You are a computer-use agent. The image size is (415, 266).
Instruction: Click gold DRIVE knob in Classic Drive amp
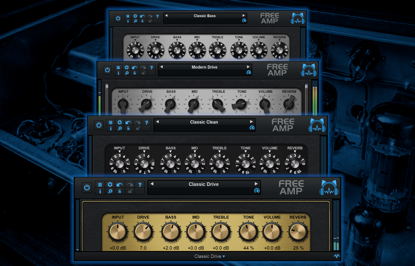[x=143, y=232]
